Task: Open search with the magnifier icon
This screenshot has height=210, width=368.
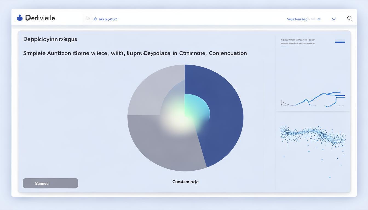Action: click(349, 18)
